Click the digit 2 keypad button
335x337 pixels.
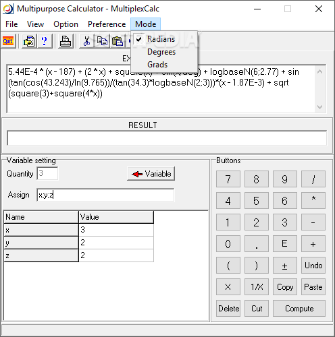point(257,222)
